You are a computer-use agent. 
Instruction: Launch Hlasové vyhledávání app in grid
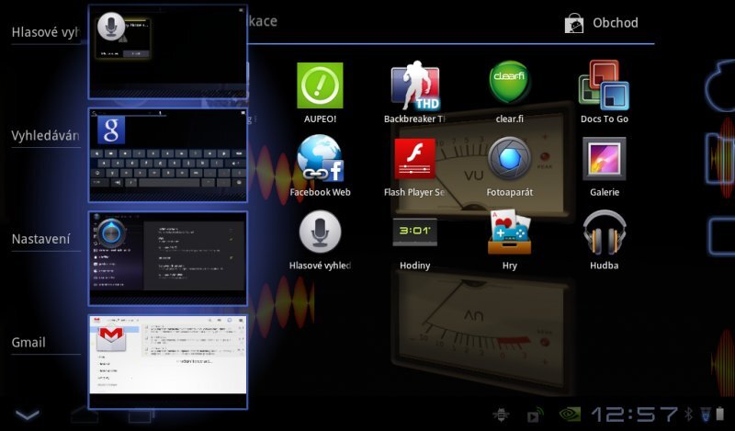320,240
